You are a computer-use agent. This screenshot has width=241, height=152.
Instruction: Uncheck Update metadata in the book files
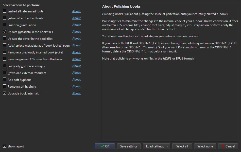coord(4,32)
